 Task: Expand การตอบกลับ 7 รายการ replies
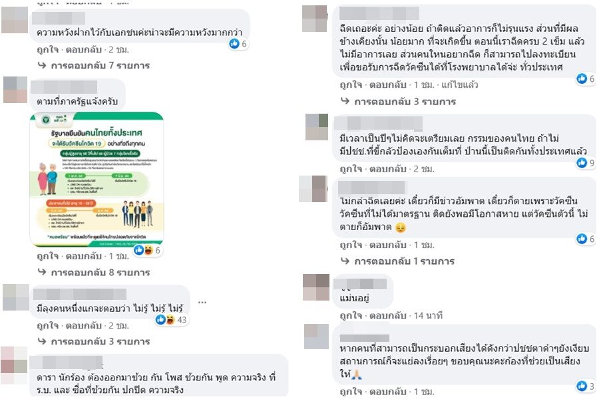(94, 66)
